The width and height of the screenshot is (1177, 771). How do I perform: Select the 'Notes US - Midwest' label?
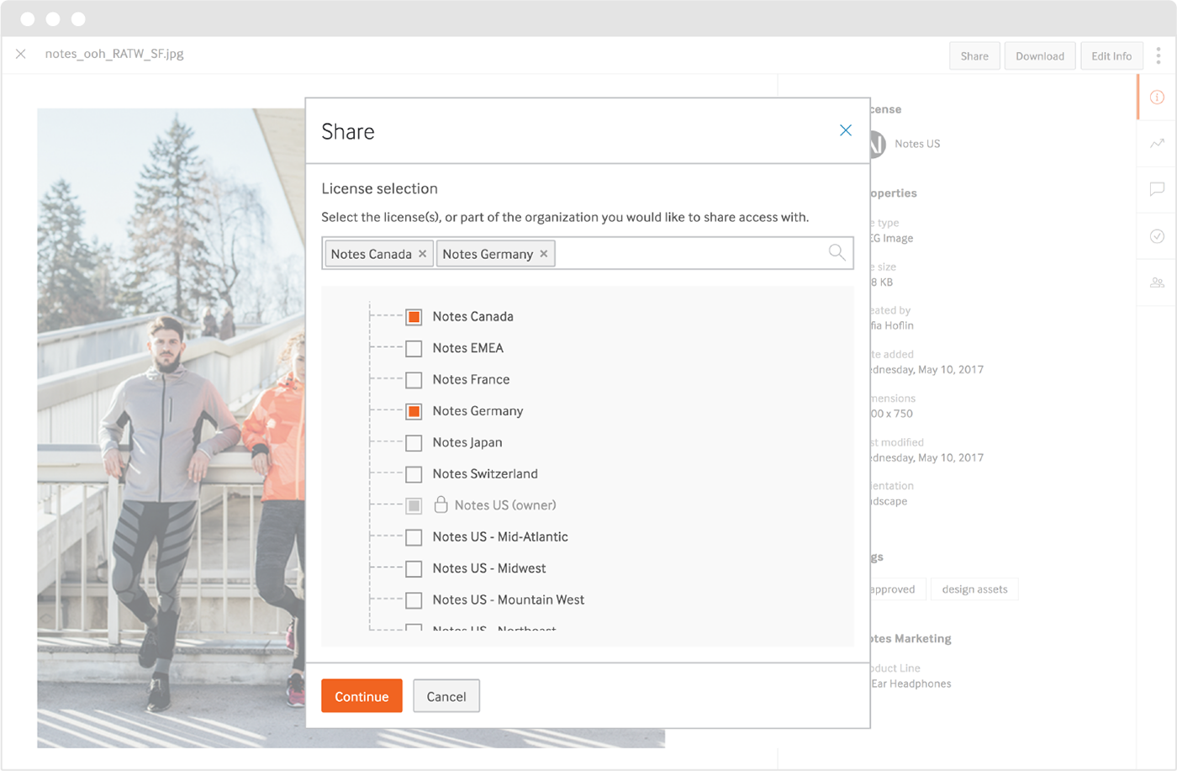click(x=489, y=568)
